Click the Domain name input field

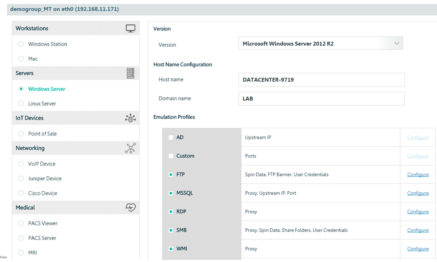click(x=321, y=99)
